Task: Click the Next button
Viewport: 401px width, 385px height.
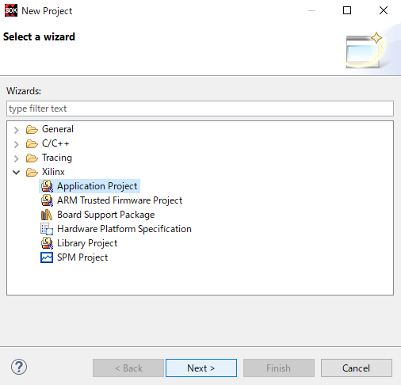Action: click(x=201, y=368)
